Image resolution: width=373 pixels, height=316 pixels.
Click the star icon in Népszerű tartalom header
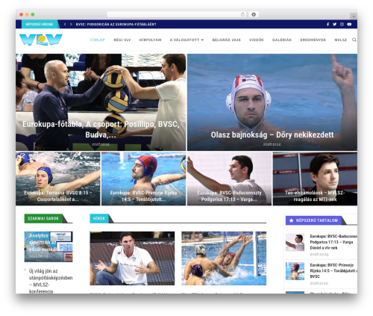292,220
